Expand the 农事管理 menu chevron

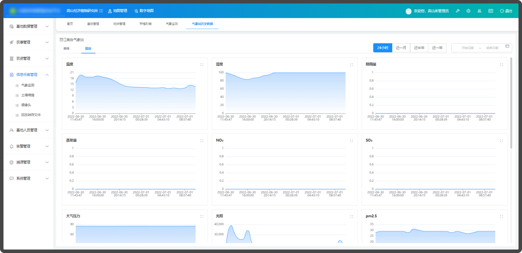[x=47, y=43]
